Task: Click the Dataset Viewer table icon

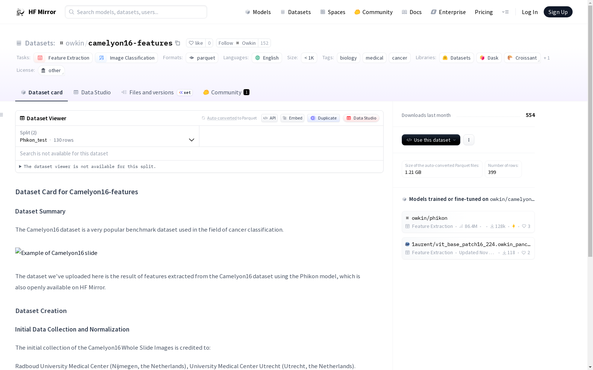Action: (22, 118)
